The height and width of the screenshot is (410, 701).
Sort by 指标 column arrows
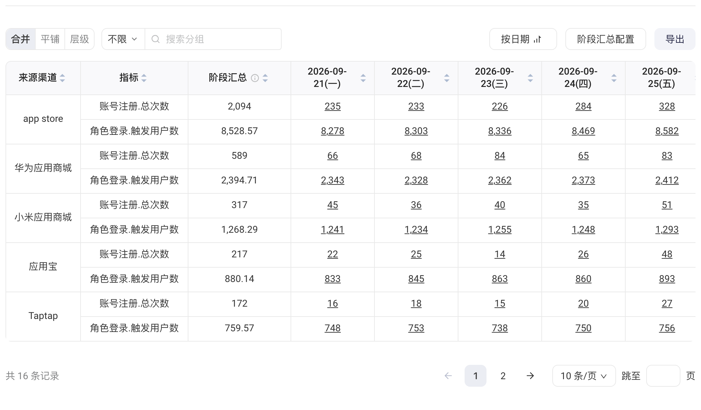click(144, 78)
